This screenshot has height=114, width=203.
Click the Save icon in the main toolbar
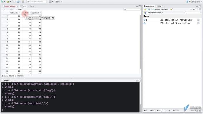click(x=14, y=2)
